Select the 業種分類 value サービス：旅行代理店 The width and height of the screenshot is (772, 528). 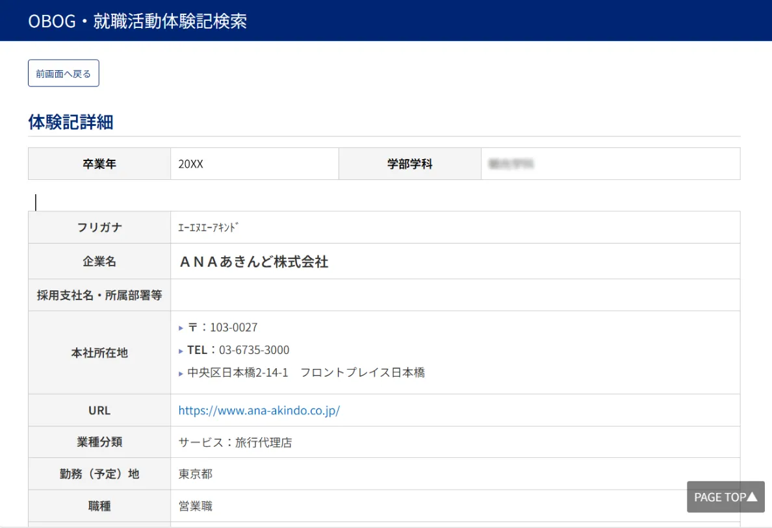tap(234, 442)
